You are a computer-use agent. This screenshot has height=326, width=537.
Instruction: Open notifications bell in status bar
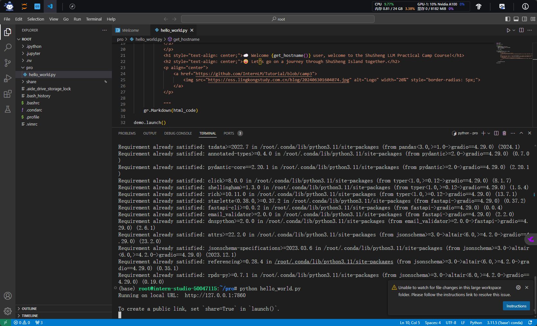coord(531,322)
